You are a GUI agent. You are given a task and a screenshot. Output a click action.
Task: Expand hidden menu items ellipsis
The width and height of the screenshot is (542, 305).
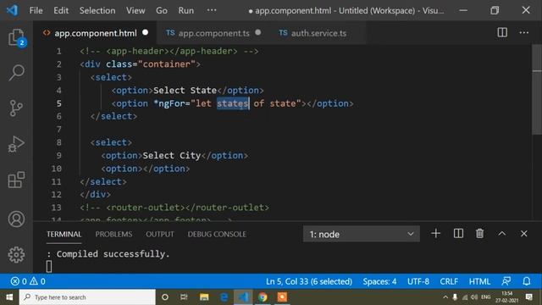[212, 10]
